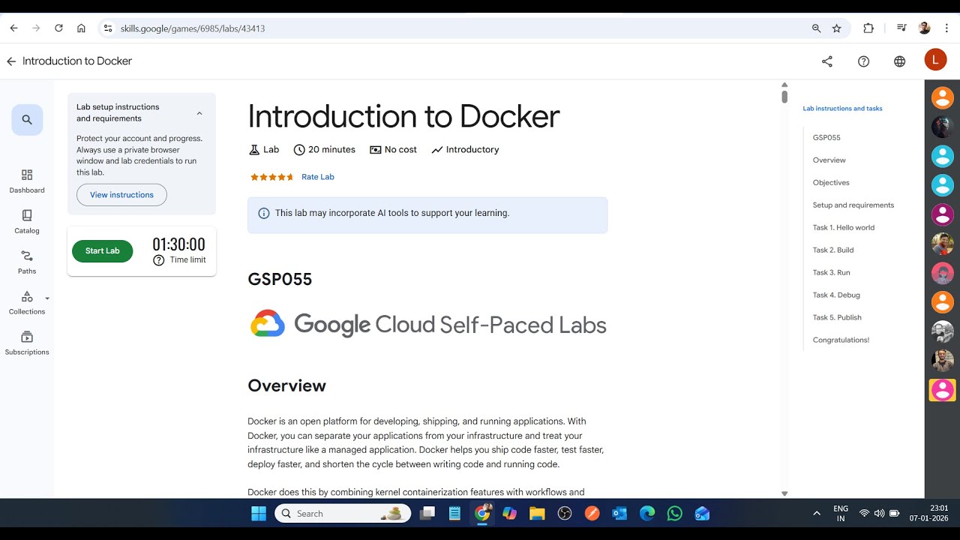Open View instructions button
The image size is (960, 540).
(121, 195)
